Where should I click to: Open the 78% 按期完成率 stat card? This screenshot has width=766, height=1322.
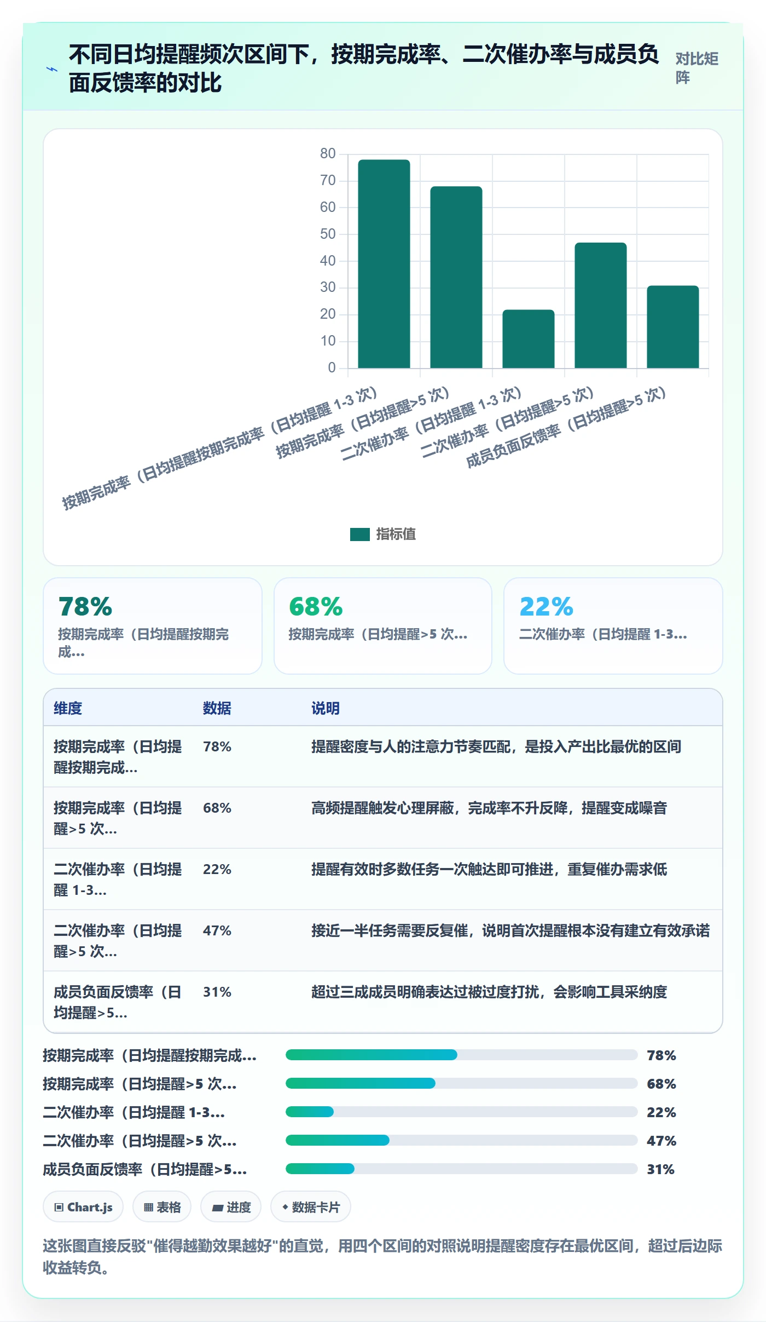153,626
